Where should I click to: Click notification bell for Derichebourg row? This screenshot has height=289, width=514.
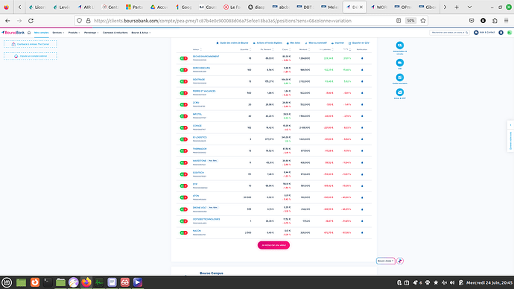click(x=362, y=70)
